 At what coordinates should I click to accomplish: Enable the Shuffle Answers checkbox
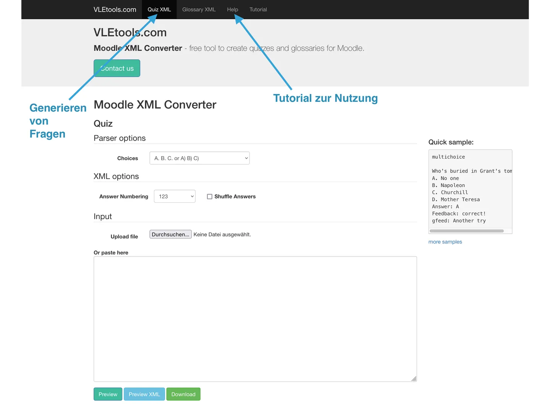210,197
